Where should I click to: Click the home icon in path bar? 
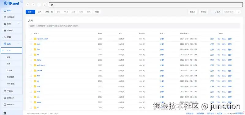tap(52, 5)
